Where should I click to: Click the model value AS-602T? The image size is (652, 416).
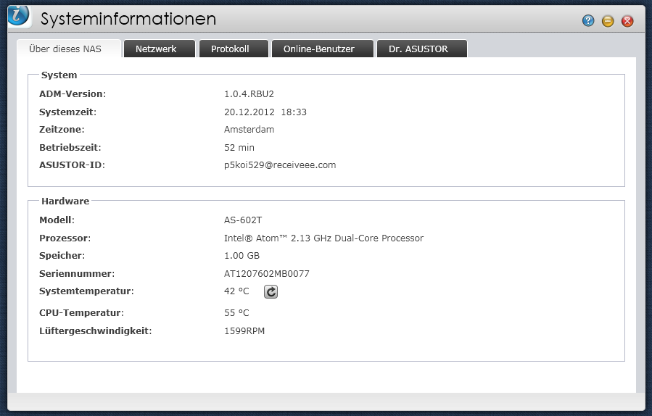pos(243,220)
